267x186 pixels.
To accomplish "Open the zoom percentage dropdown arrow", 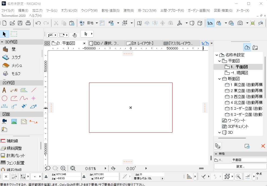I will point(106,168).
